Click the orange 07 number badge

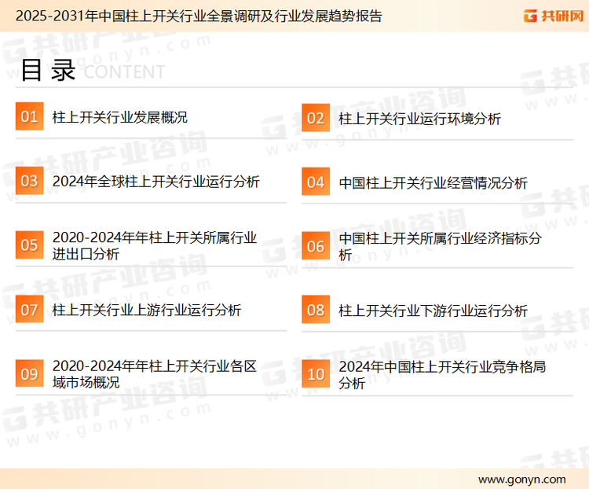(29, 309)
